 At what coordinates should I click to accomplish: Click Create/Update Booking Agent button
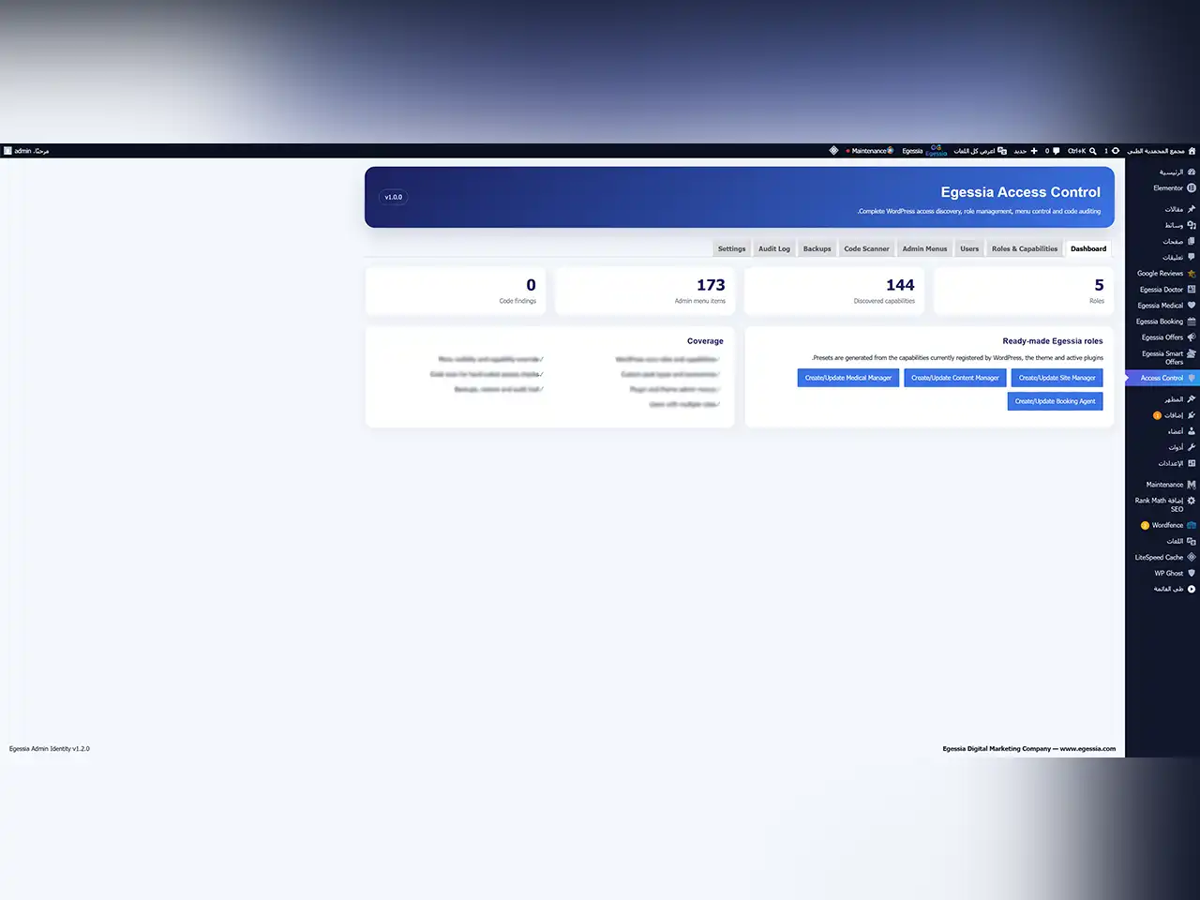1056,401
